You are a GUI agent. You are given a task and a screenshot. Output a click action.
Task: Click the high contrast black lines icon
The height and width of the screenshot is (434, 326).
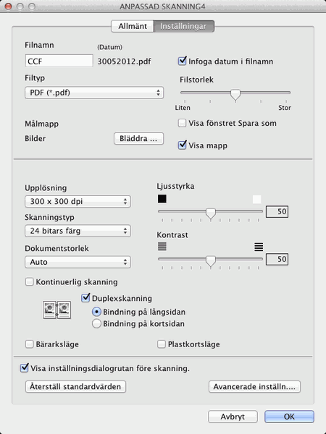coord(259,247)
